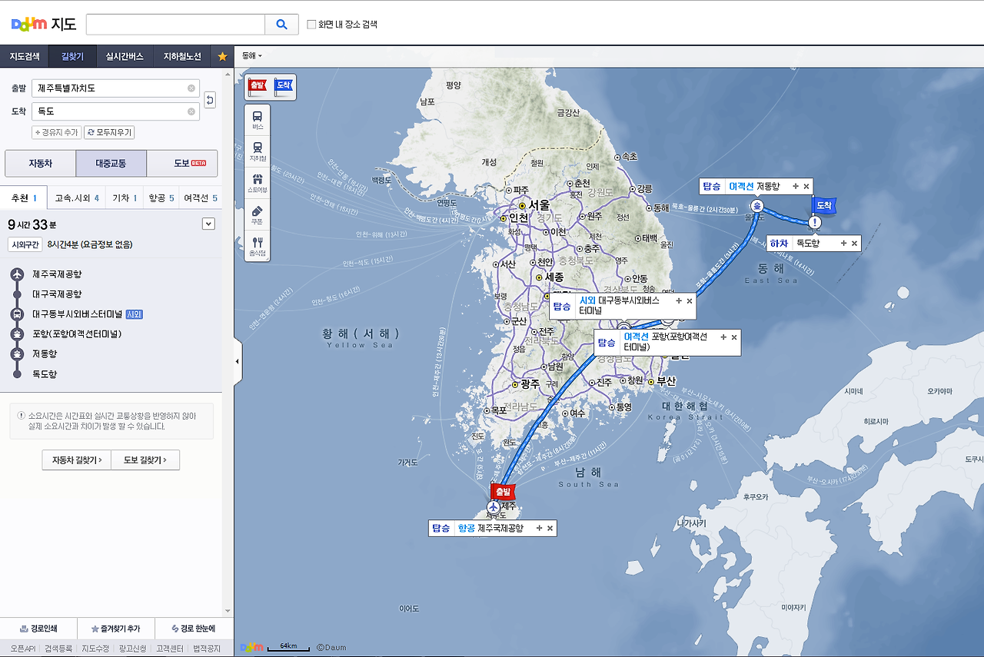Click 모두지우기 button
Viewport: 984px width, 657px height.
109,132
